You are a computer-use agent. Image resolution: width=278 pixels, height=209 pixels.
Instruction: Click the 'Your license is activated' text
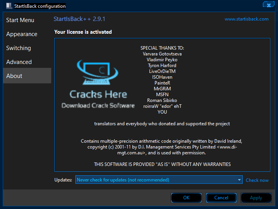(x=83, y=32)
